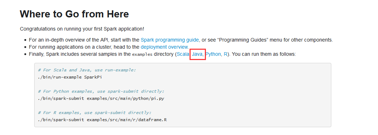Image resolution: width=378 pixels, height=135 pixels.
Task: Click the comment '# For Python examples, use spark-submit directly:'
Action: [x=101, y=91]
